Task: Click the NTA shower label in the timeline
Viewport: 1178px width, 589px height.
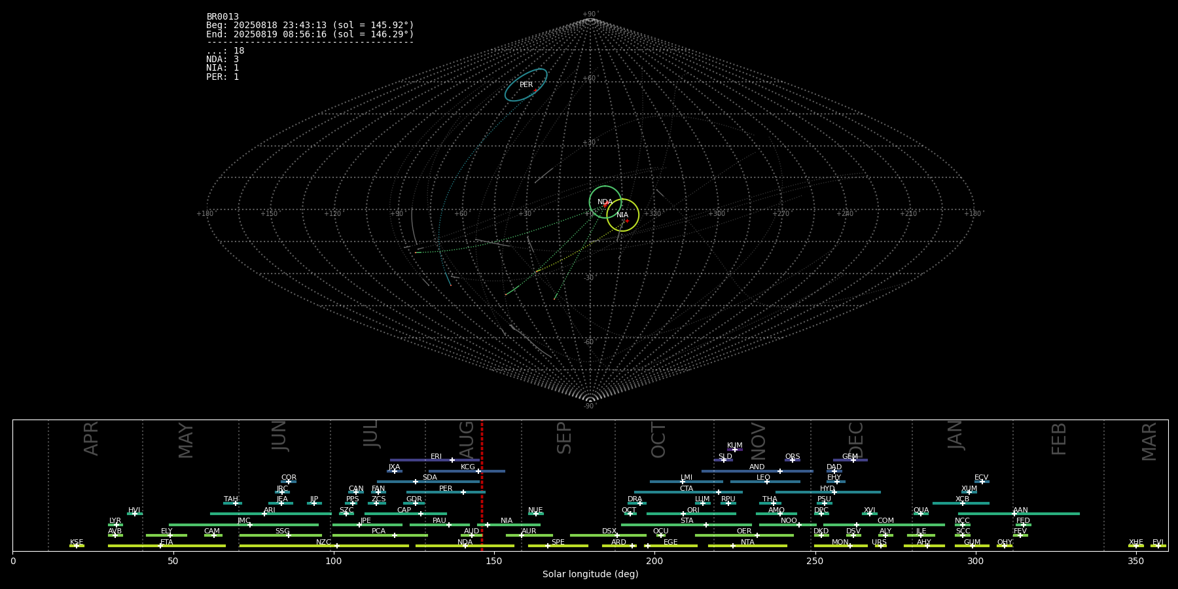Action: click(x=747, y=543)
